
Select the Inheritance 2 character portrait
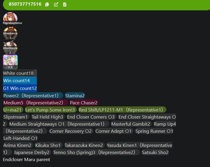(x=10, y=48)
